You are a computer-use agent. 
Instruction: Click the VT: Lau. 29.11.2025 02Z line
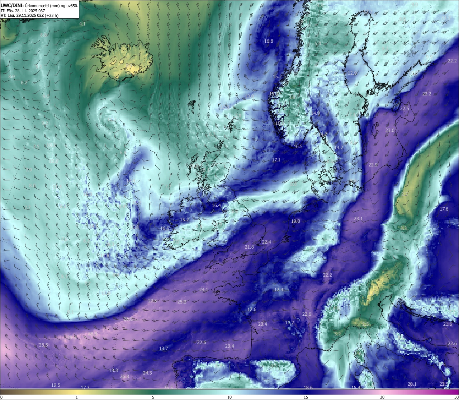[x=30, y=15]
